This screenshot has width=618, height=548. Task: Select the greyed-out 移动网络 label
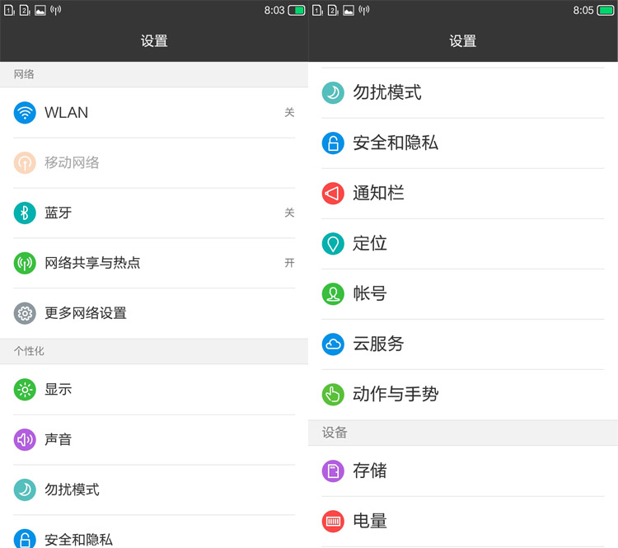pyautogui.click(x=72, y=163)
